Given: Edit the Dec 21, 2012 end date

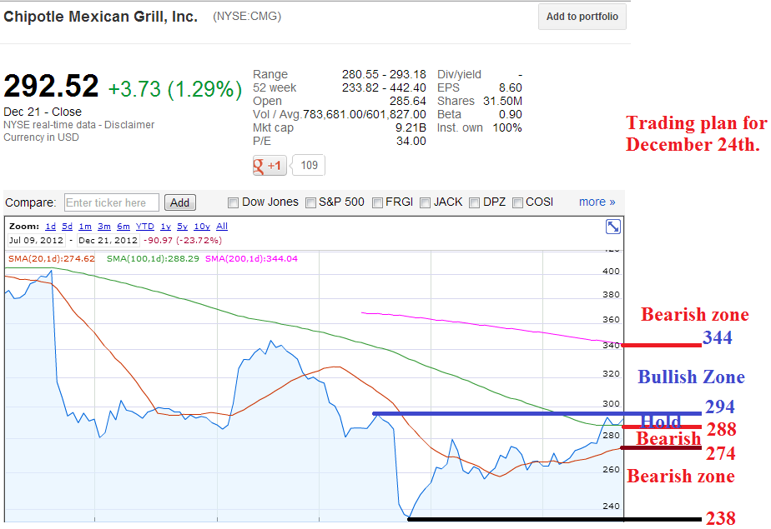Looking at the screenshot, I should pos(108,241).
